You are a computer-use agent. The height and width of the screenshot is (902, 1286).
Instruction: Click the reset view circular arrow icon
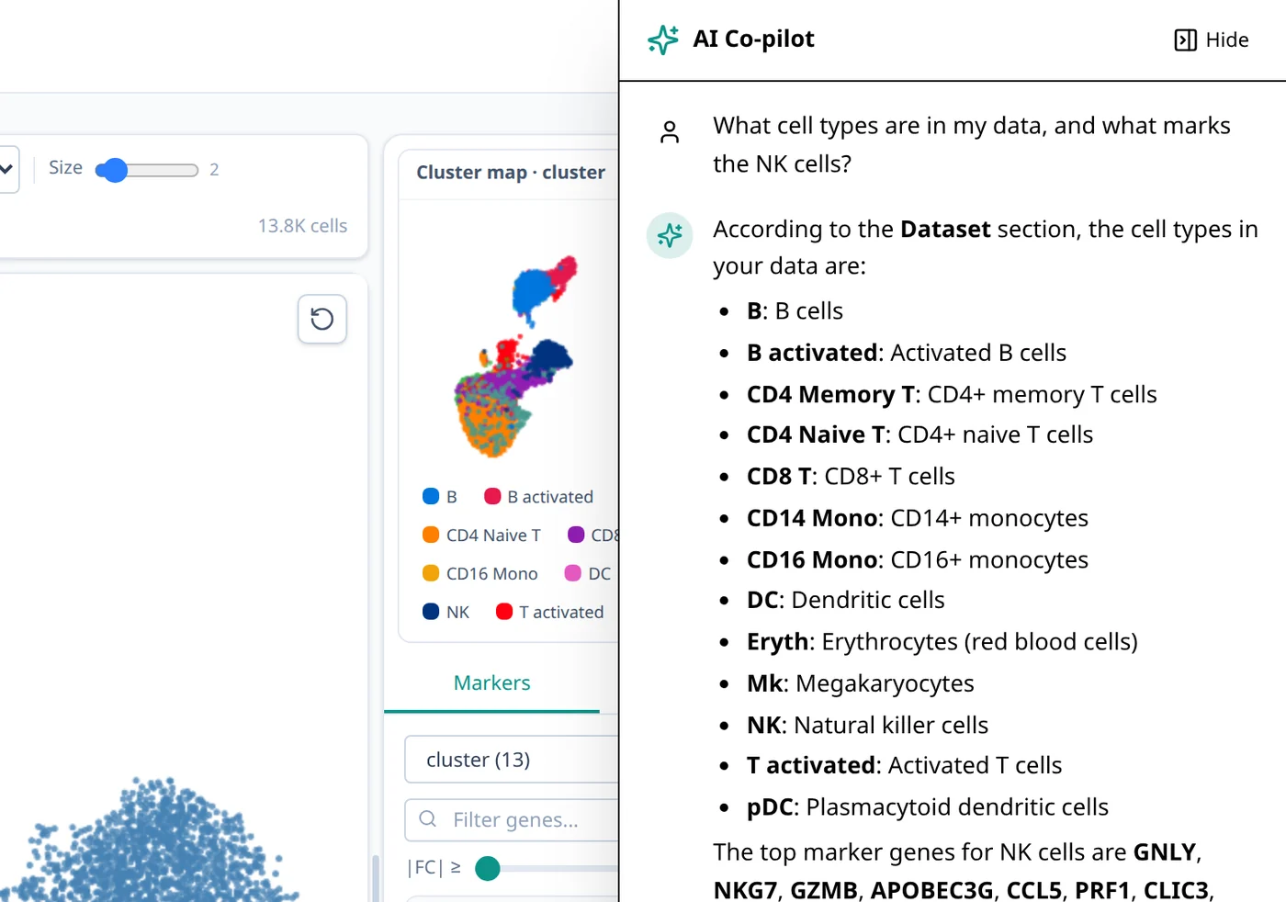[322, 319]
